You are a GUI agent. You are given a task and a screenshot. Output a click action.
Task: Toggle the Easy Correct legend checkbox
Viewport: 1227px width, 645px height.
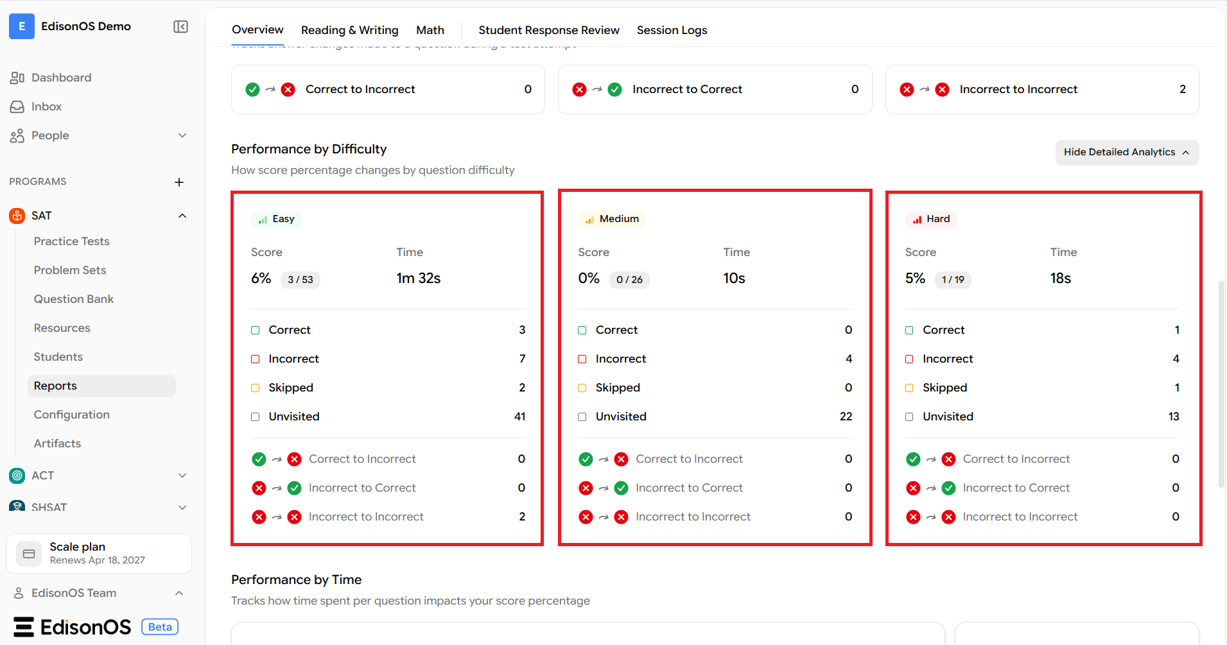[x=256, y=330]
